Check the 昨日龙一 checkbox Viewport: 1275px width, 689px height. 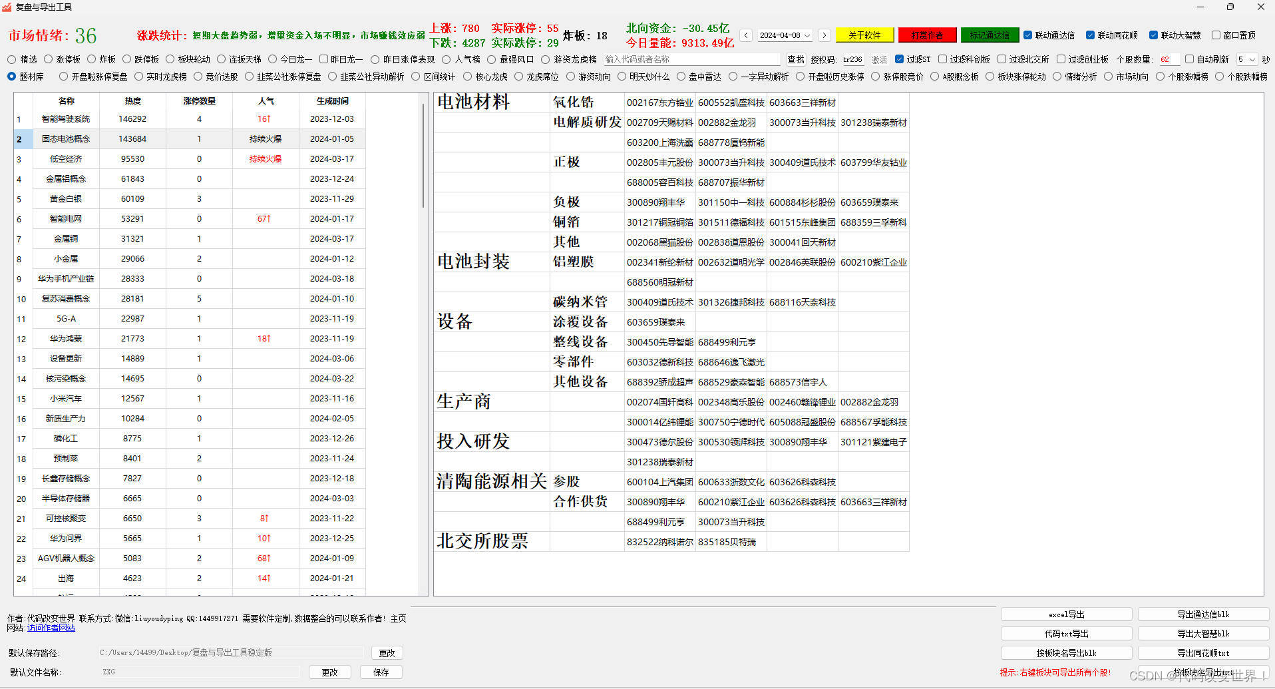(323, 59)
